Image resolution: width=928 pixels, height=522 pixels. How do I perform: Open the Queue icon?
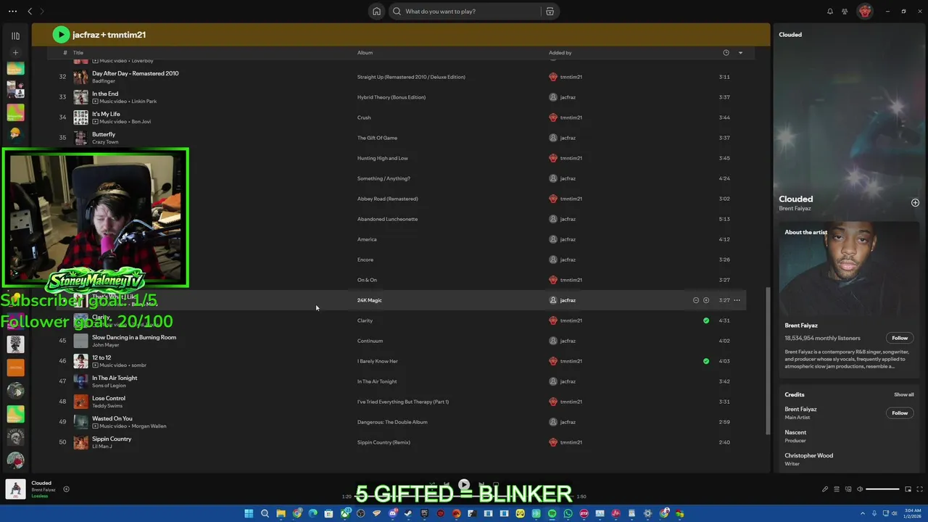click(x=837, y=489)
